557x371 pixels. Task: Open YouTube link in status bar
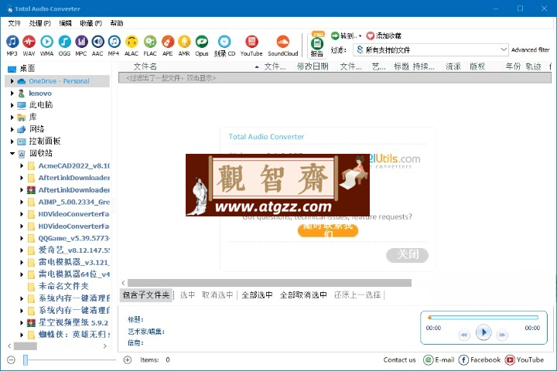[525, 360]
